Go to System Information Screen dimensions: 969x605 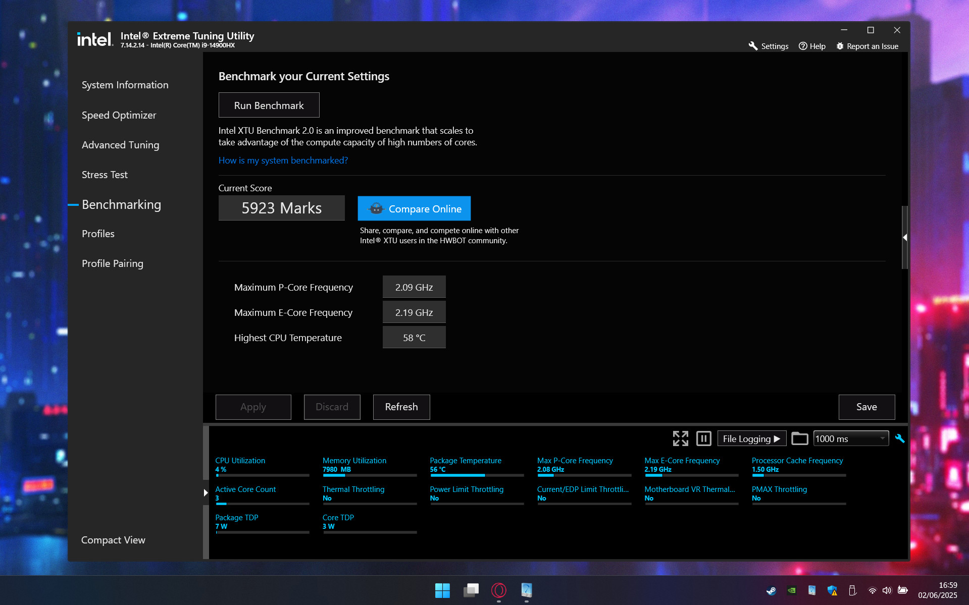(125, 85)
